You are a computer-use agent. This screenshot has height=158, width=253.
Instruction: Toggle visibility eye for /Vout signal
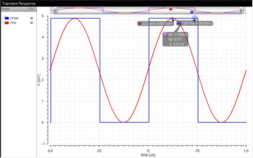pyautogui.click(x=32, y=18)
